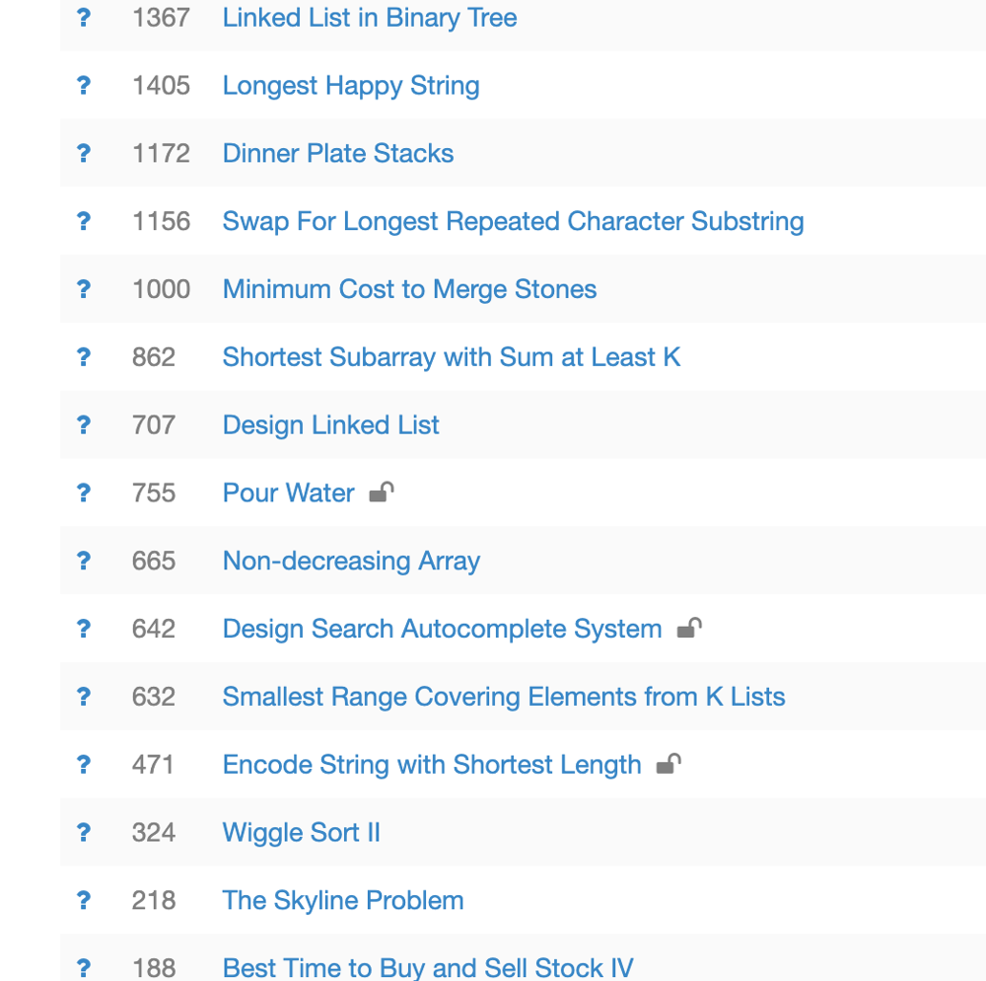The height and width of the screenshot is (981, 986).
Task: Open Smallest Range Covering Elements from K Lists
Action: tap(504, 697)
